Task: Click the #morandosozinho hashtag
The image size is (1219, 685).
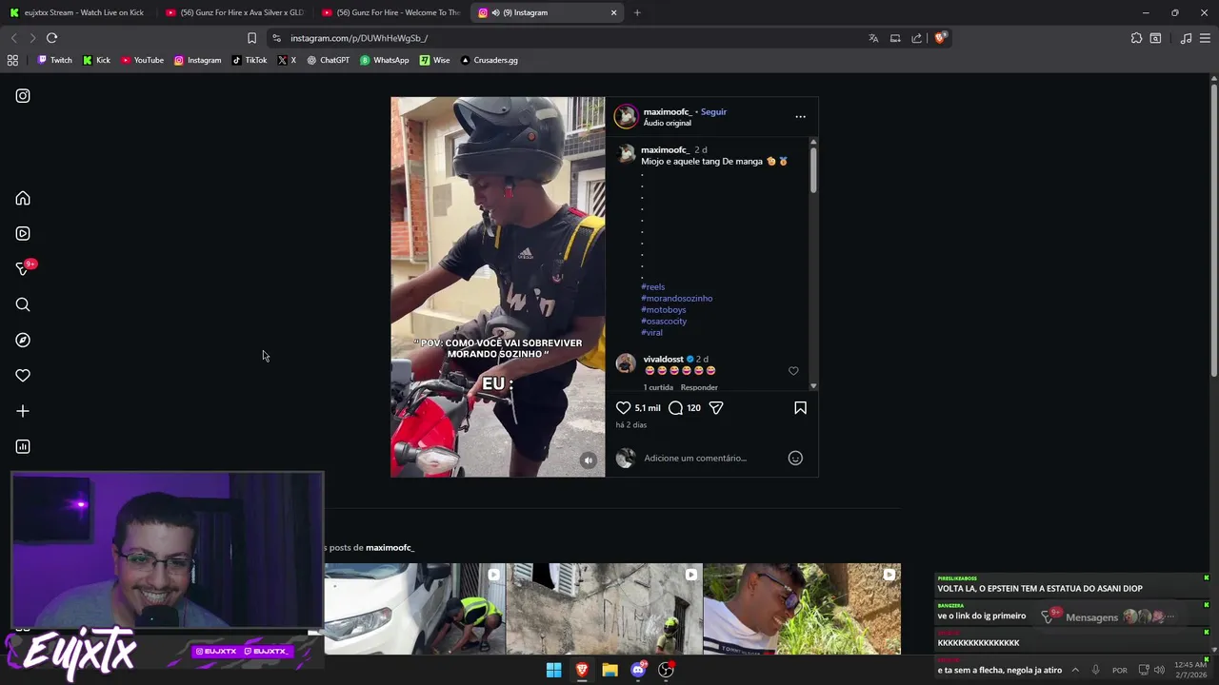Action: click(676, 298)
